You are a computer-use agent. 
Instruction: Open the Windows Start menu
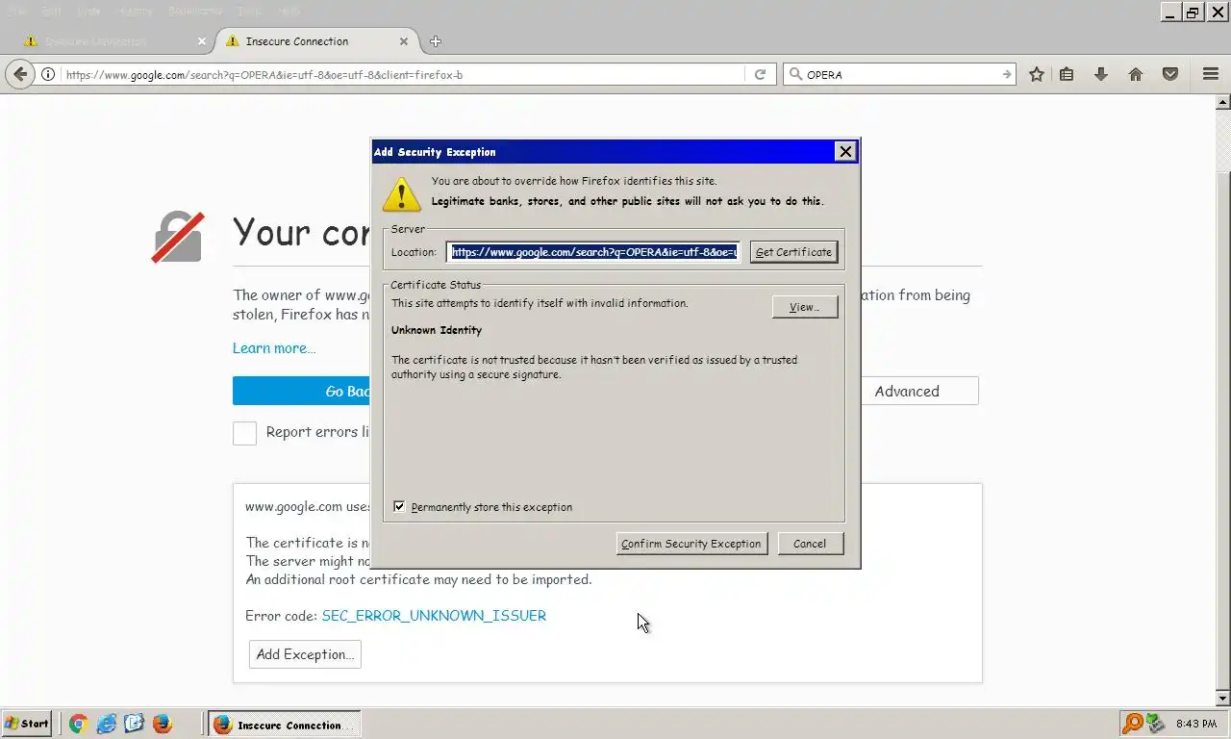point(27,724)
